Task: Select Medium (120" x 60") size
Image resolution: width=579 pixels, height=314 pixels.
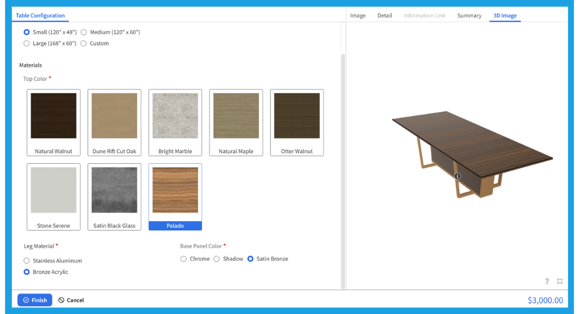Action: pyautogui.click(x=84, y=32)
